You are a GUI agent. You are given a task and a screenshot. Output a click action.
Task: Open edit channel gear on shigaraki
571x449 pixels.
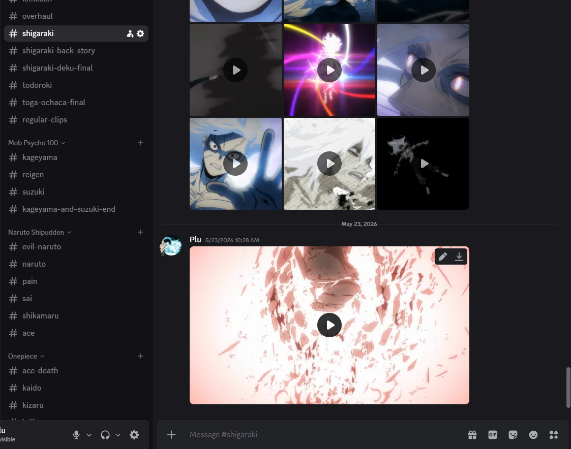point(140,34)
